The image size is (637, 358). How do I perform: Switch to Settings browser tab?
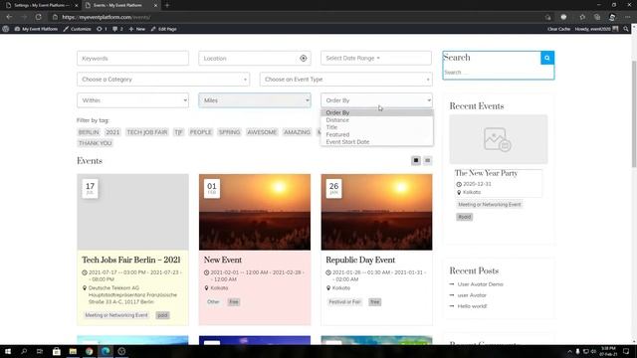41,5
